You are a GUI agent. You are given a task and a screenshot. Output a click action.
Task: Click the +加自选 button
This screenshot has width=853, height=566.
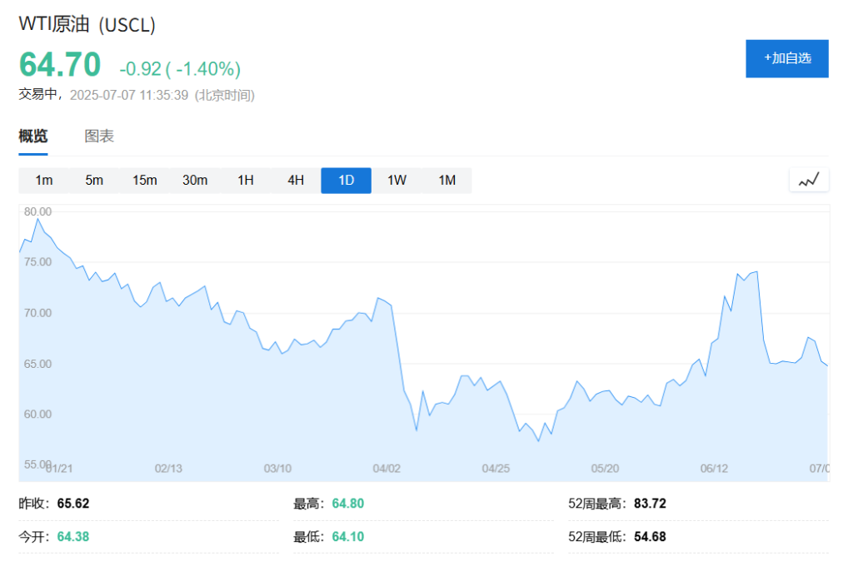(x=786, y=58)
